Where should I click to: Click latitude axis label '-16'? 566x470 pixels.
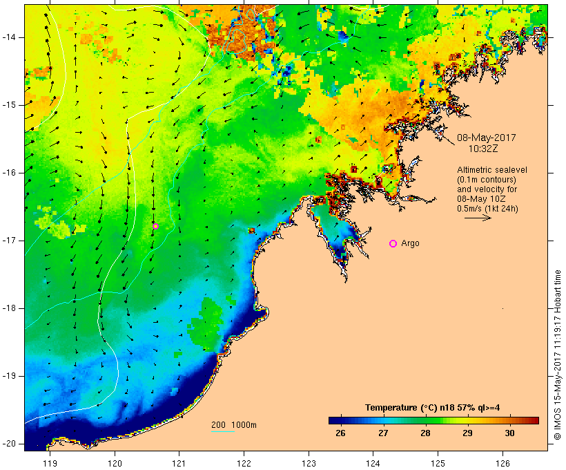[x=8, y=173]
